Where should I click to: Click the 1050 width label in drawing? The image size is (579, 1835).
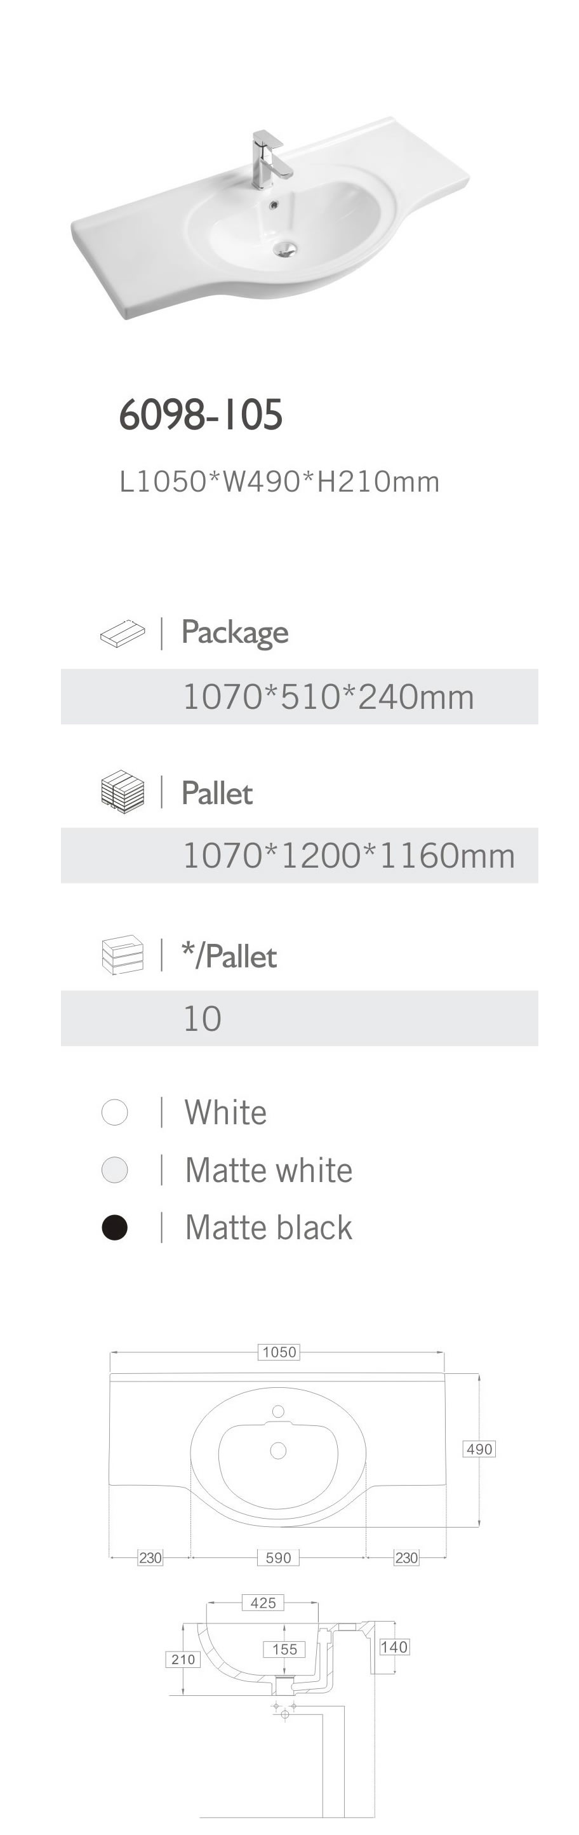click(x=279, y=1352)
